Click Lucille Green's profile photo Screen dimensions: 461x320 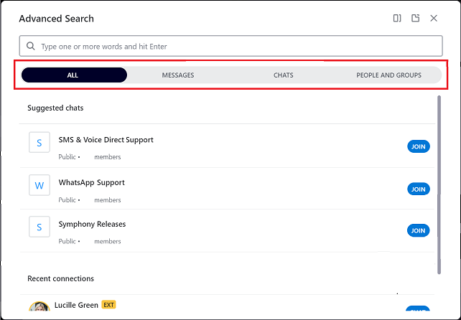(x=39, y=307)
